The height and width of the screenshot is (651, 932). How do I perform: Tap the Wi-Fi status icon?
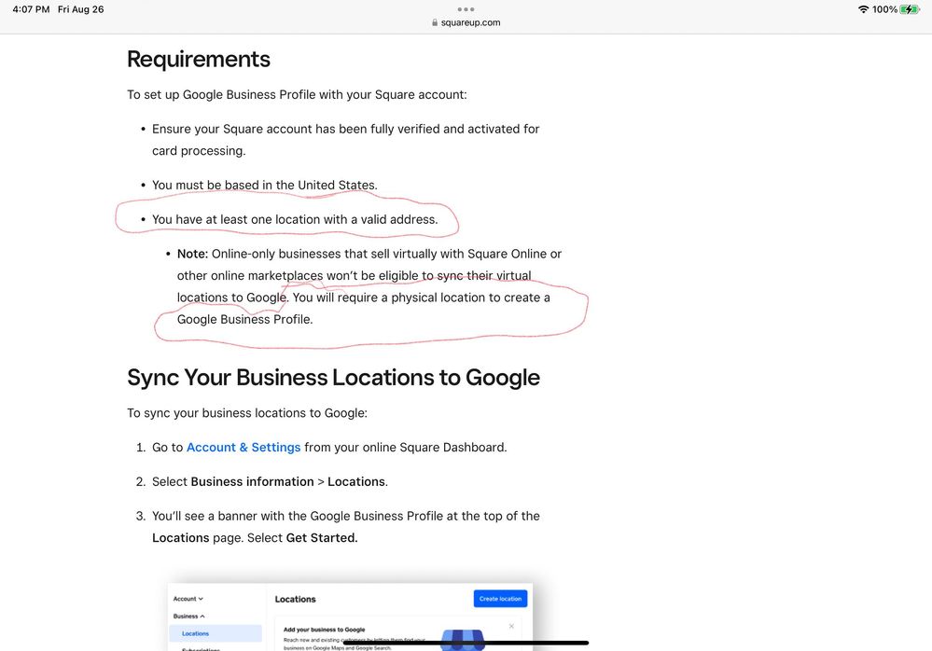863,9
